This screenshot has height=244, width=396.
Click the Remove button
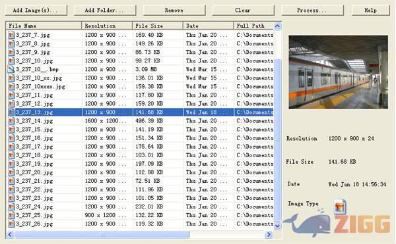point(174,11)
